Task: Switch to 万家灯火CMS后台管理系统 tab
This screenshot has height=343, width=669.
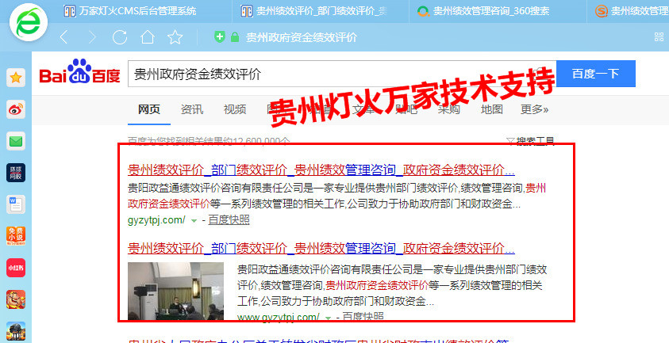Action: [x=130, y=11]
